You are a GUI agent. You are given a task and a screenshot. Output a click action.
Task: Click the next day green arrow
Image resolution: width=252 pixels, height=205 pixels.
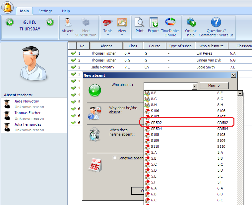click(50, 22)
